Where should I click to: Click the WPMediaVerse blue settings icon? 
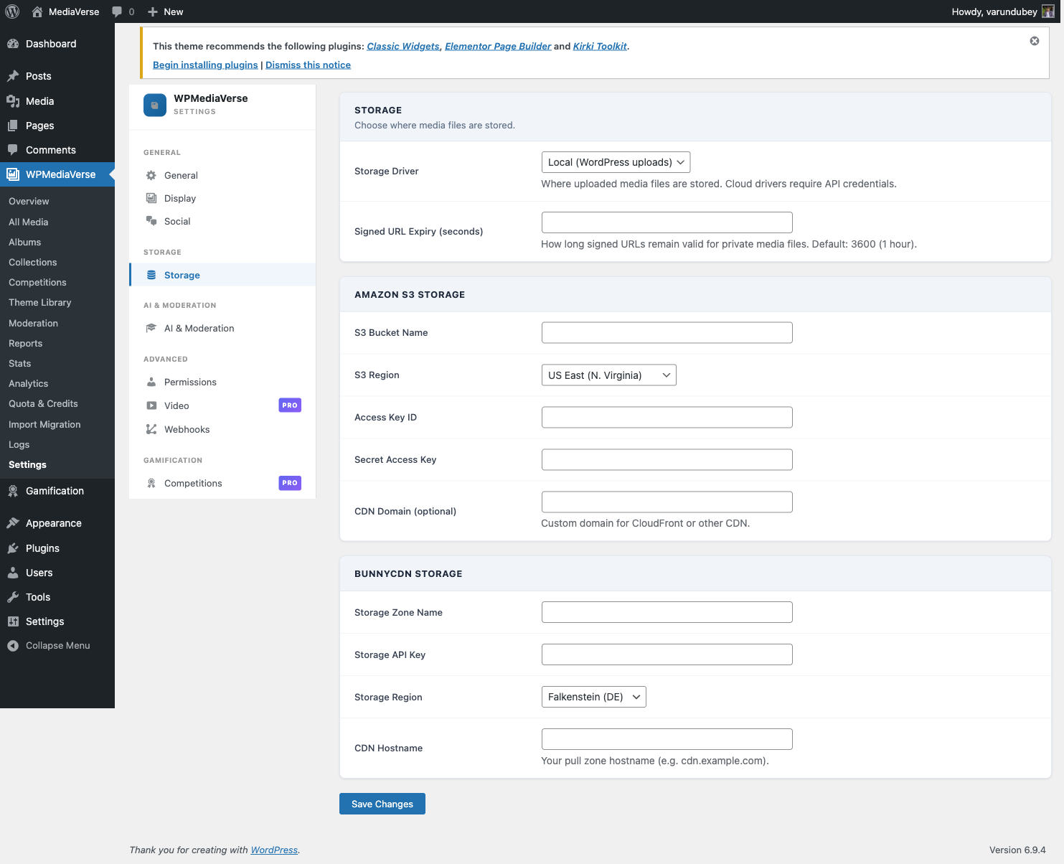(x=154, y=105)
